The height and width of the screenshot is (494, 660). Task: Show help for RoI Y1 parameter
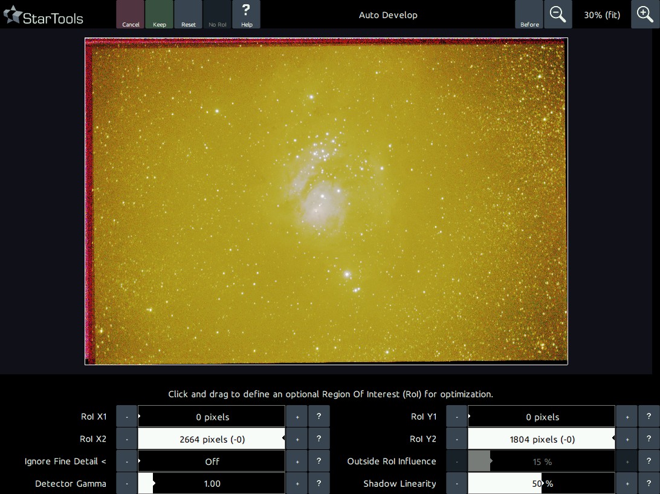coord(649,417)
